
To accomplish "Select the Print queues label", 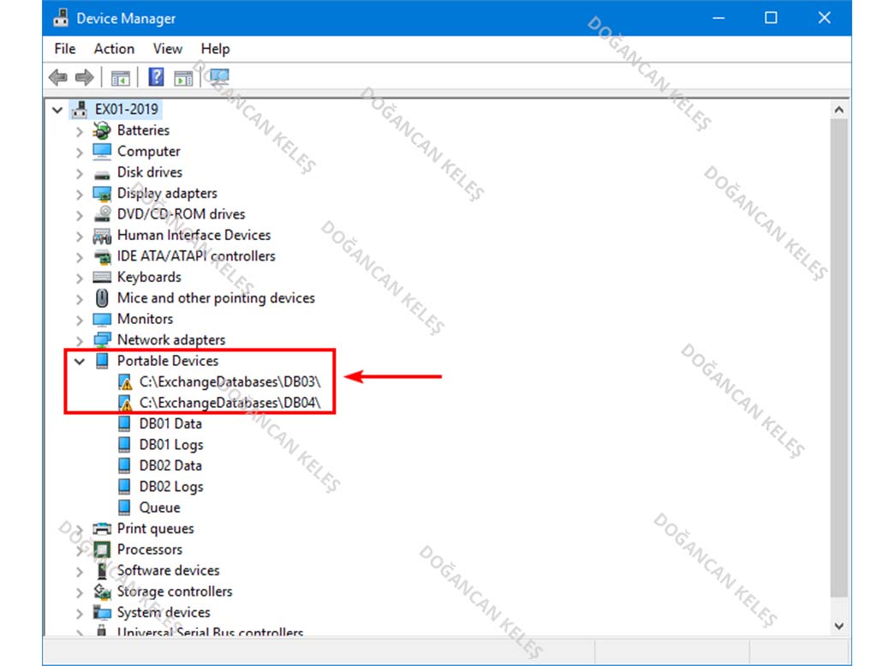I will (x=156, y=528).
